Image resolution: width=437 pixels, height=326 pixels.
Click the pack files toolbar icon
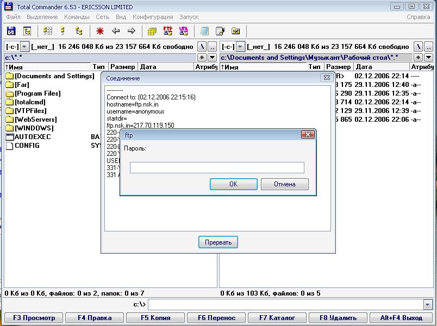(152, 31)
